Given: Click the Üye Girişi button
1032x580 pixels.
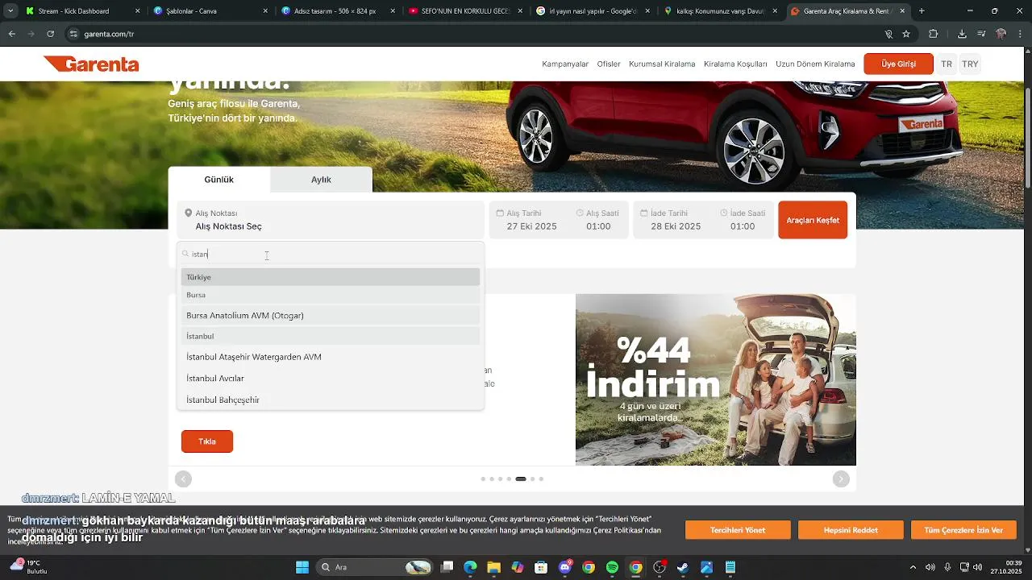Looking at the screenshot, I should pyautogui.click(x=898, y=64).
